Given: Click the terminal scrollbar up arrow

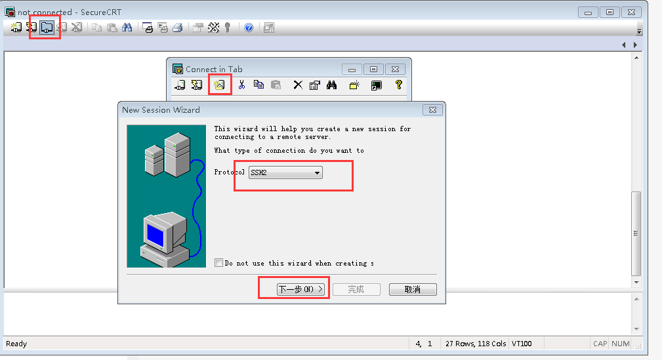Looking at the screenshot, I should click(636, 58).
